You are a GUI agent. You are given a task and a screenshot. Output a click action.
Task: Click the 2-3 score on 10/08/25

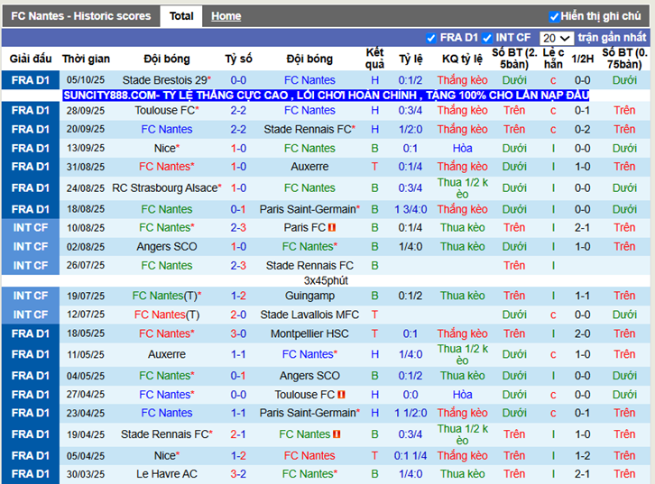(x=238, y=228)
